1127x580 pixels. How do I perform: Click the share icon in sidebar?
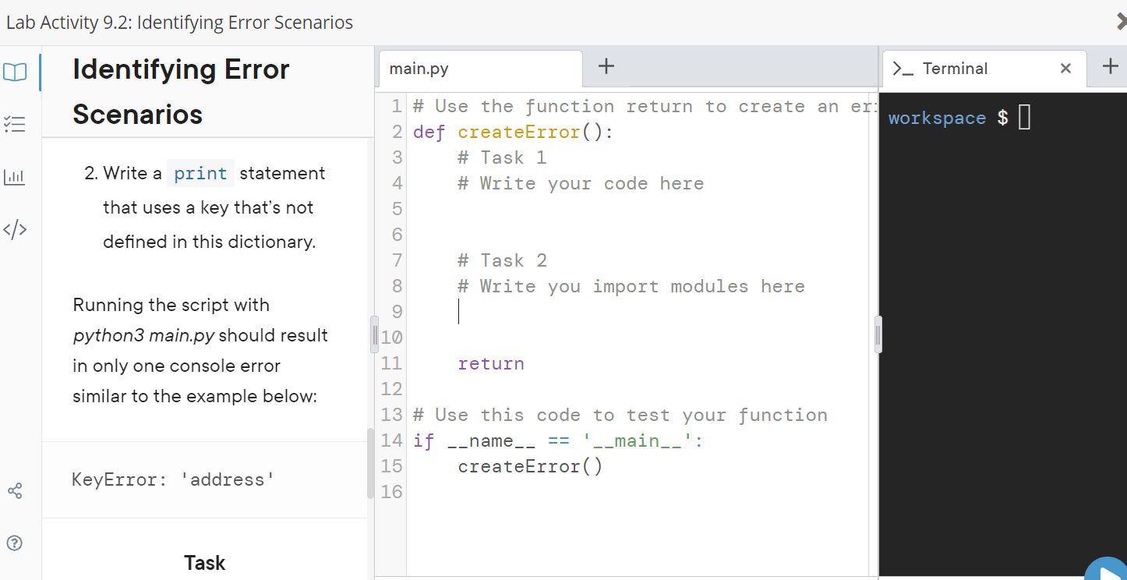pos(15,491)
